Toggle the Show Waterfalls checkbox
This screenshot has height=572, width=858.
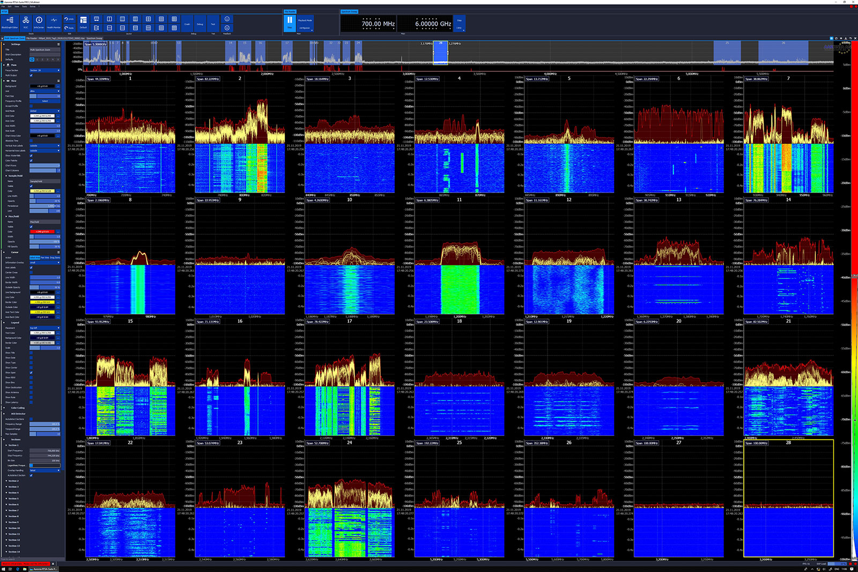tap(31, 155)
